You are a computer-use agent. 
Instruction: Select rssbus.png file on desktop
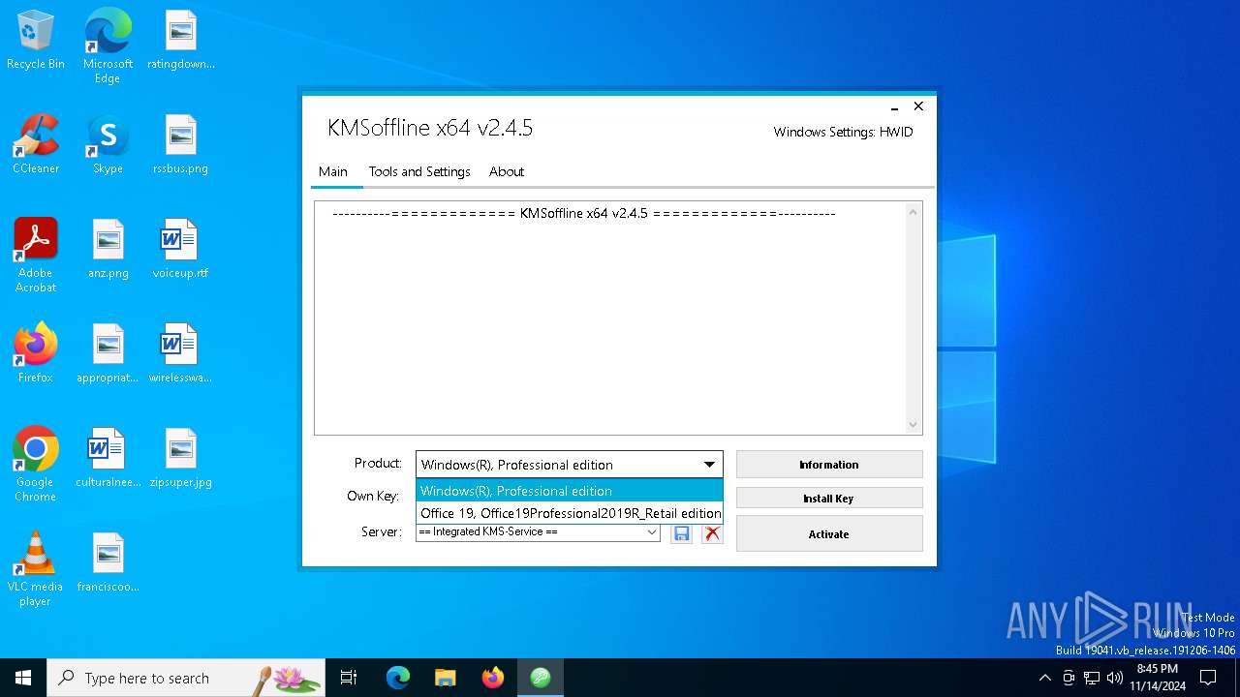[181, 145]
